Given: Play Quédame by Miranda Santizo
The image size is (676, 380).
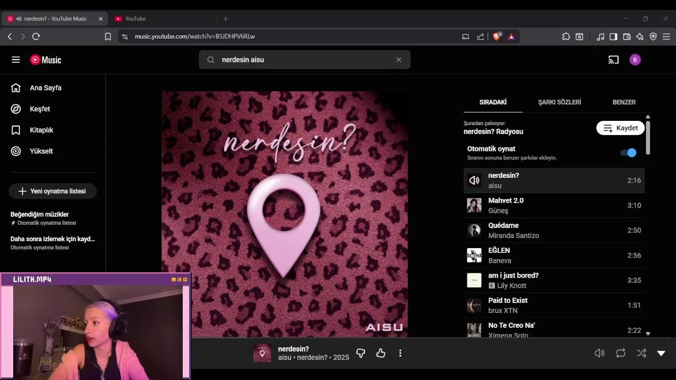Looking at the screenshot, I should 554,230.
